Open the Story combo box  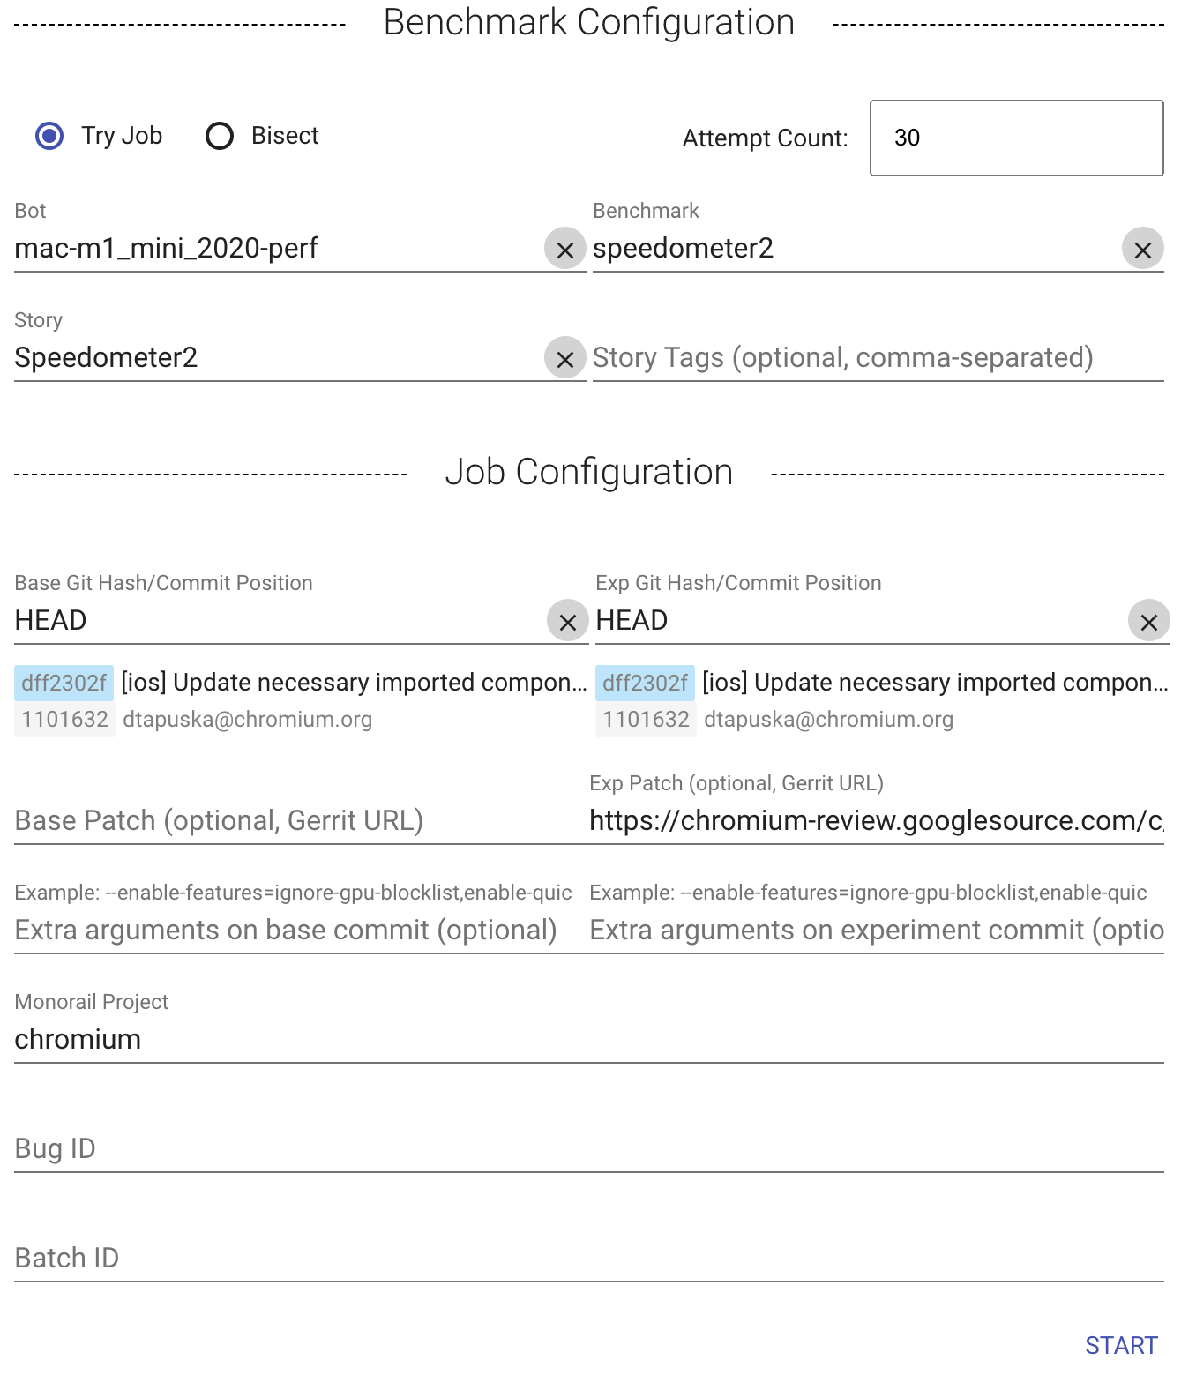273,358
